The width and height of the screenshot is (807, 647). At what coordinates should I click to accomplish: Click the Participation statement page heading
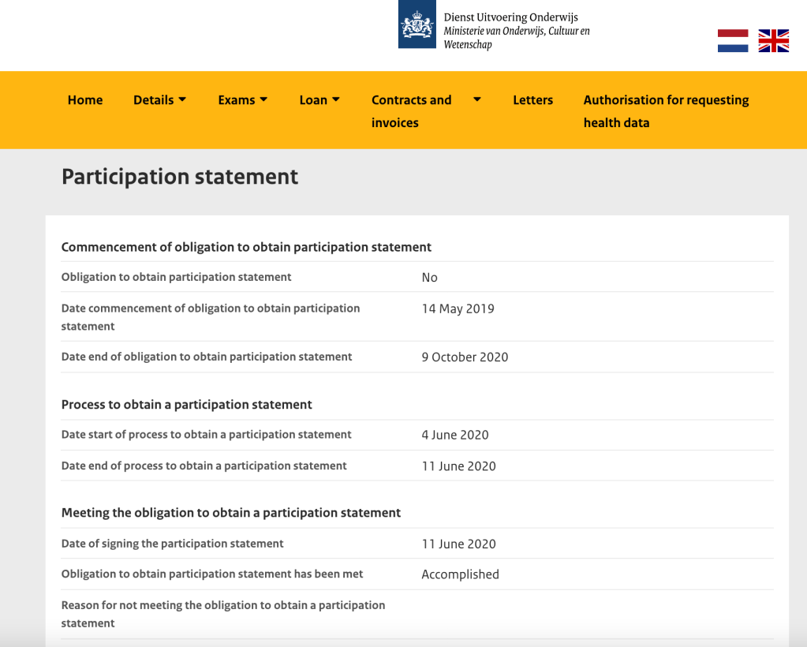(180, 177)
